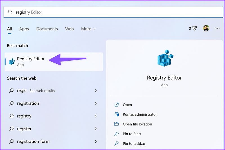Switch to the Web tab
Image resolution: width=225 pixels, height=150 pixels.
(x=69, y=29)
